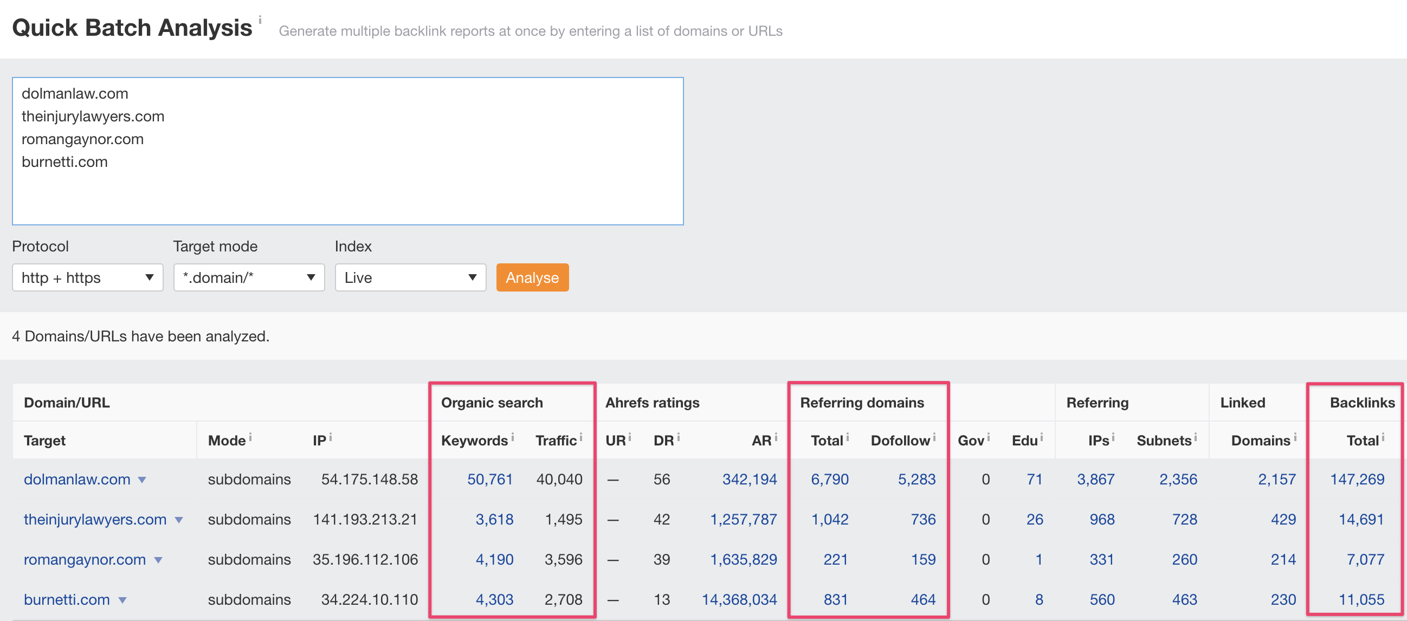Open the Index dropdown showing Live
1407x621 pixels.
pos(410,277)
